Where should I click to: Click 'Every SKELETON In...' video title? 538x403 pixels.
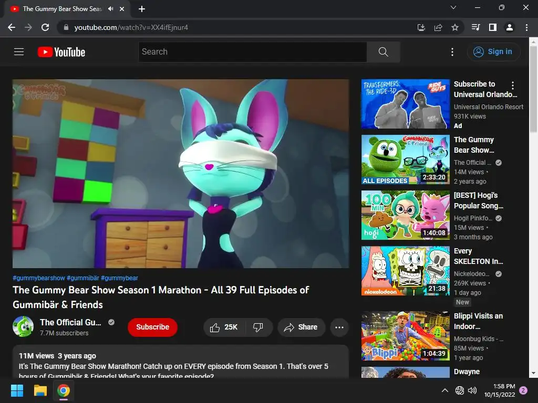point(479,256)
